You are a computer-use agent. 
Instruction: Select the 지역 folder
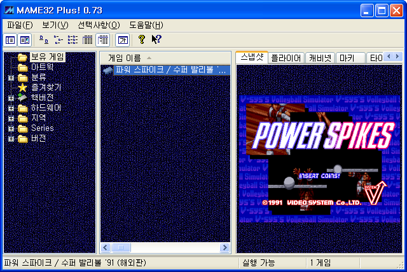click(x=38, y=118)
